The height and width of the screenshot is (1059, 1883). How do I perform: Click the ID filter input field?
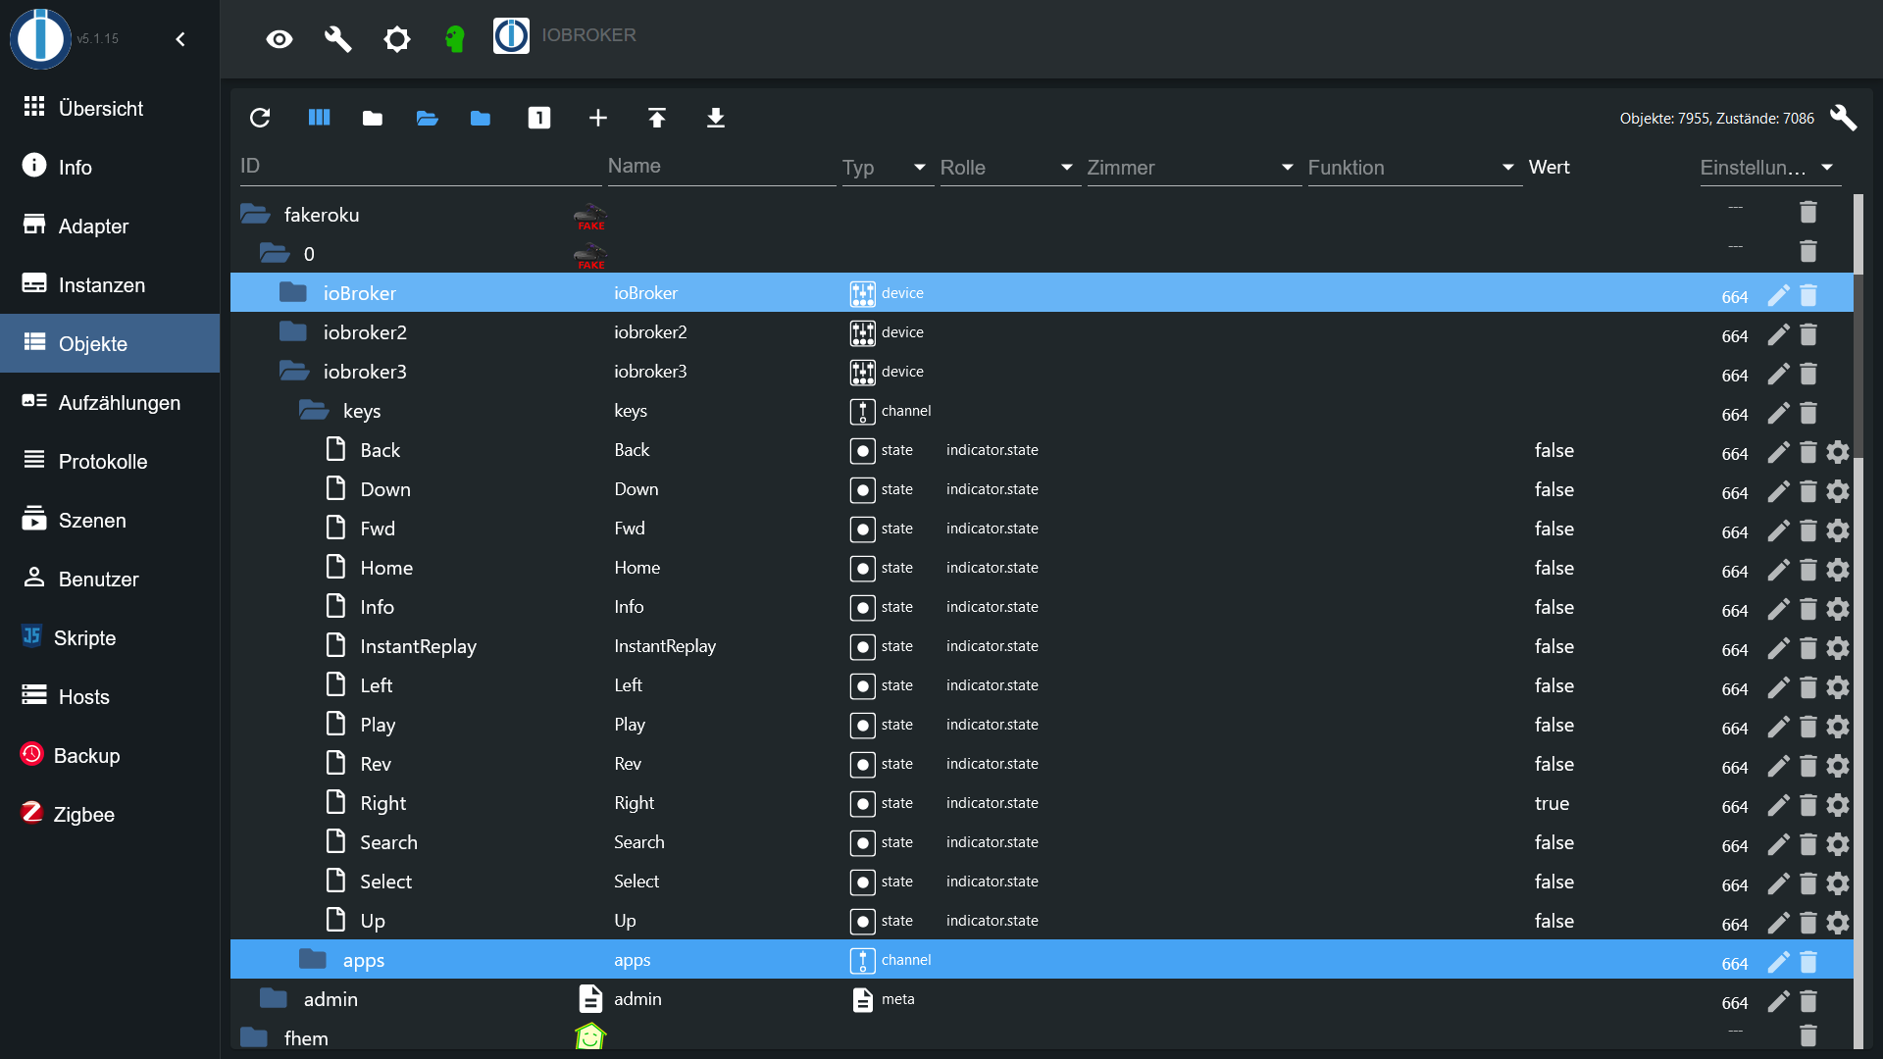click(x=420, y=167)
